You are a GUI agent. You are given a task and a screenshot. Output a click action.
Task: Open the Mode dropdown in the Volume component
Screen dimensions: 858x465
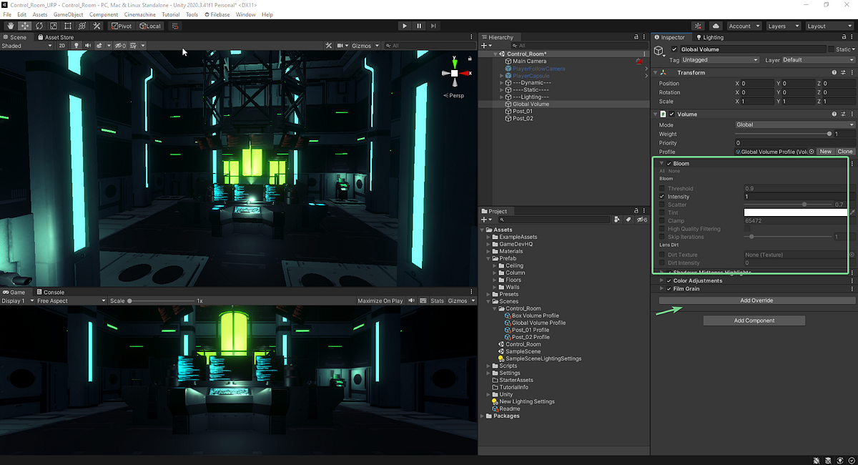click(794, 124)
